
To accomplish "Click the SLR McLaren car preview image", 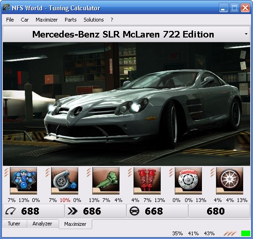I will coord(126,104).
